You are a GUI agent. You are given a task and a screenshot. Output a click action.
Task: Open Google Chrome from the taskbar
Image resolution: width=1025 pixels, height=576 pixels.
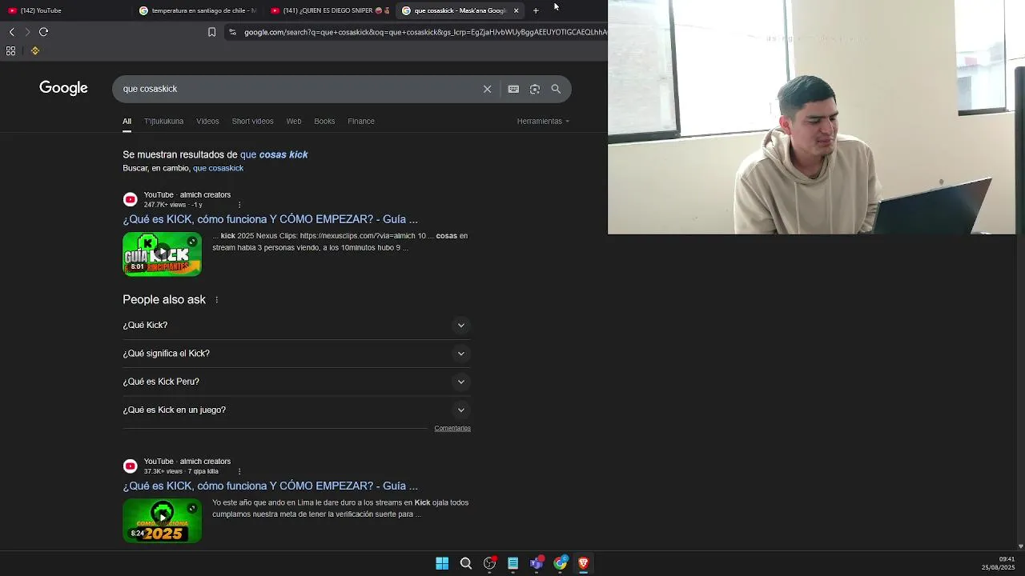coord(560,563)
